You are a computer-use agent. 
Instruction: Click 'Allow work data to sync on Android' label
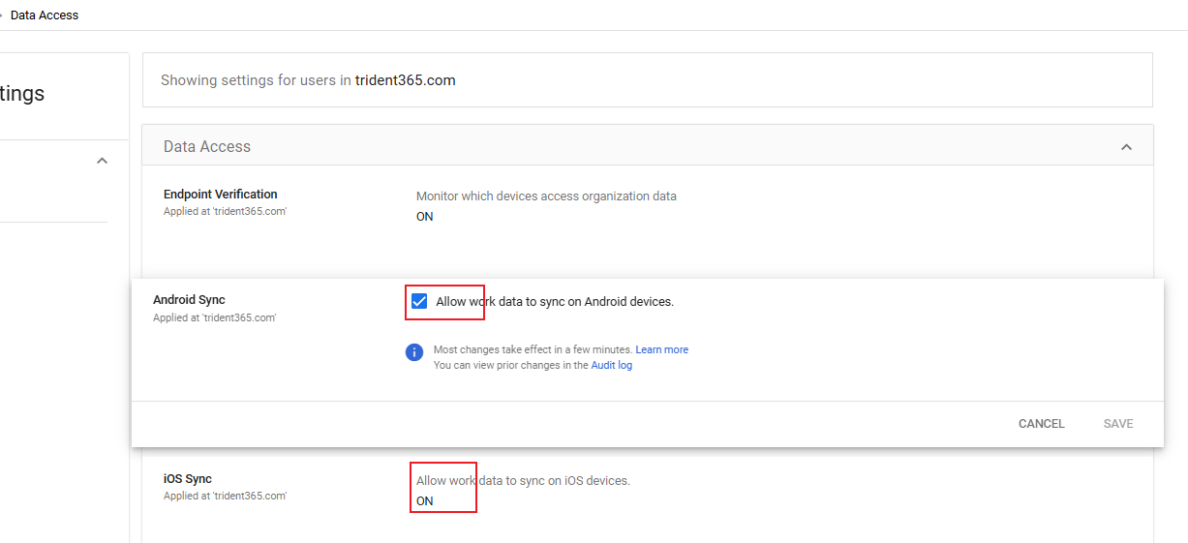click(554, 302)
